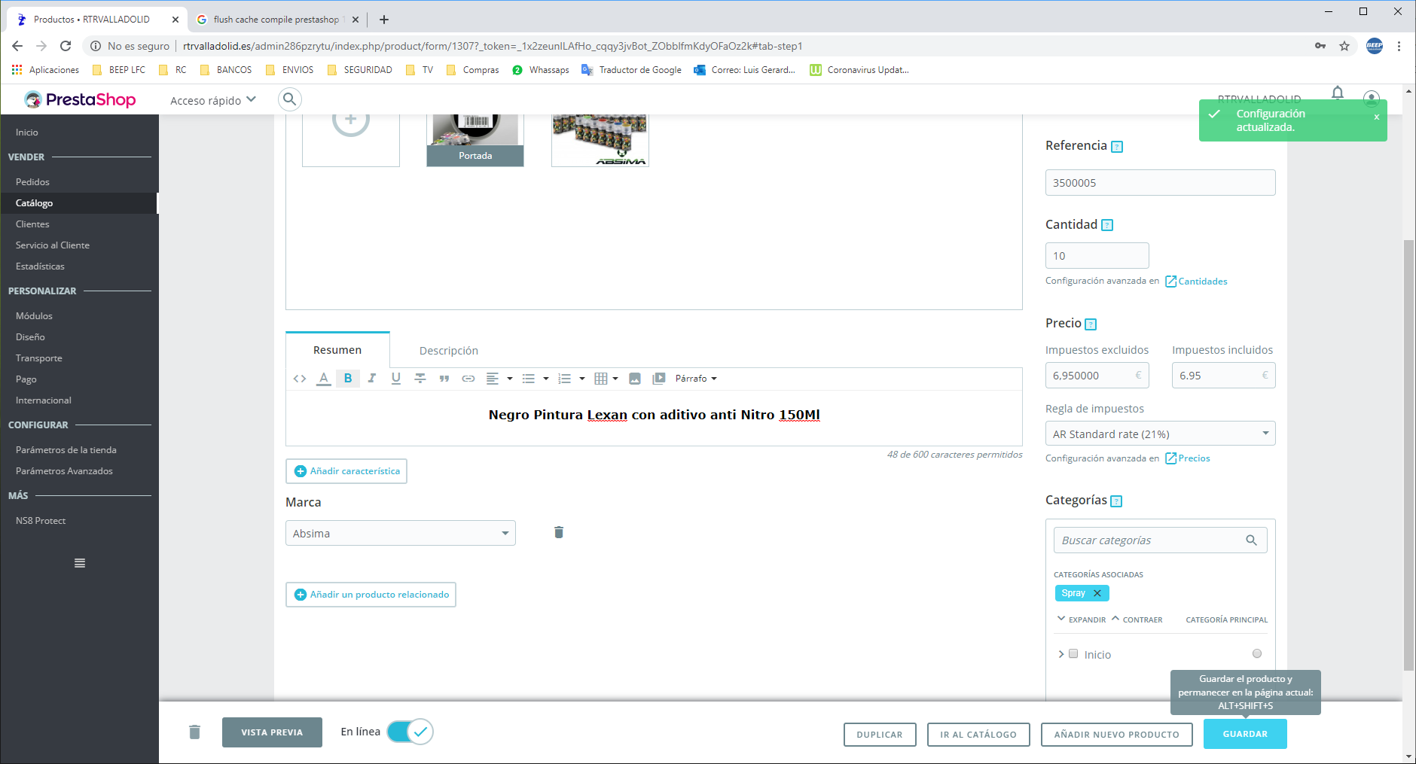Open Clientes in sidebar menu

32,224
